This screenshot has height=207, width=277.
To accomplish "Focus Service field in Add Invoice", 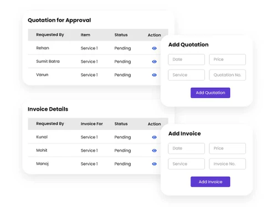I will [186, 164].
